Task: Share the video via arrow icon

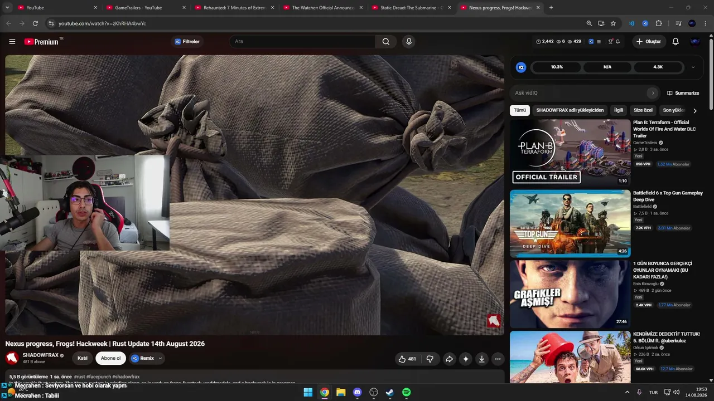Action: pyautogui.click(x=449, y=359)
